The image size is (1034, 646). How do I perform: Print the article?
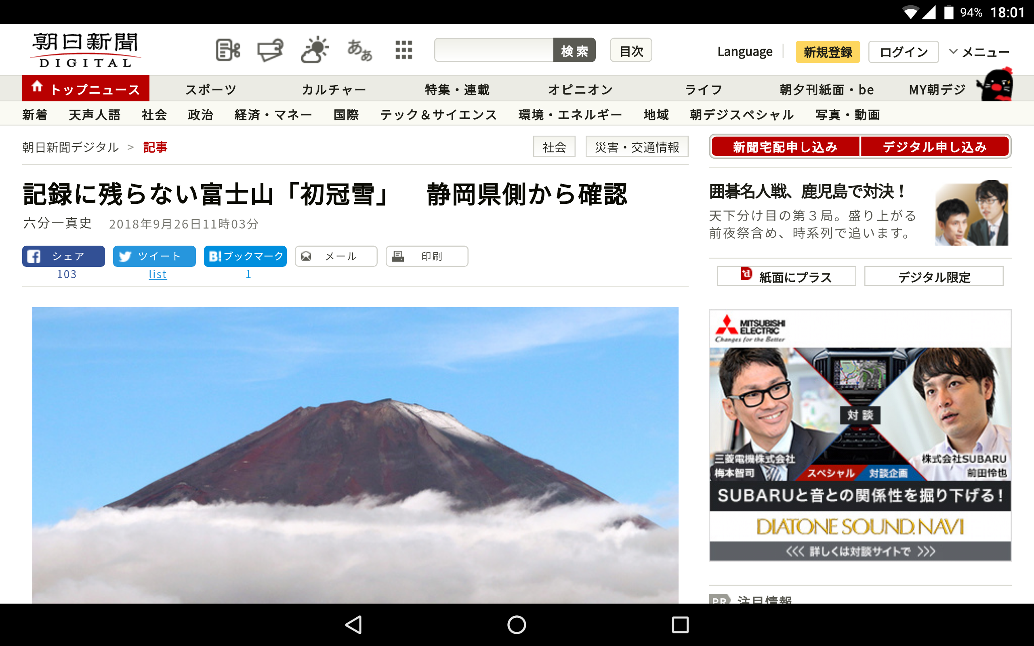pos(427,256)
